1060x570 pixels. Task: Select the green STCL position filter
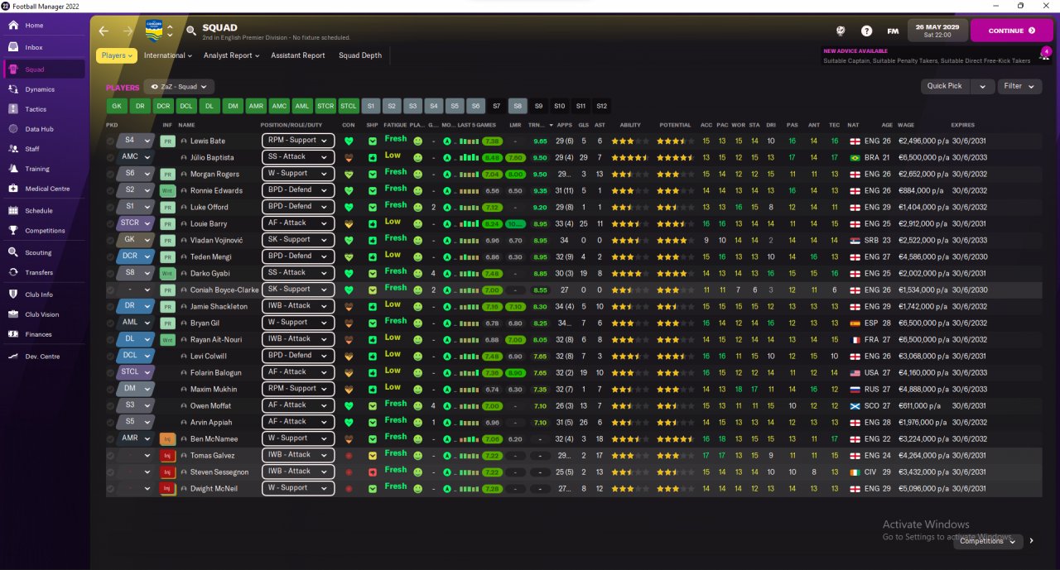349,106
